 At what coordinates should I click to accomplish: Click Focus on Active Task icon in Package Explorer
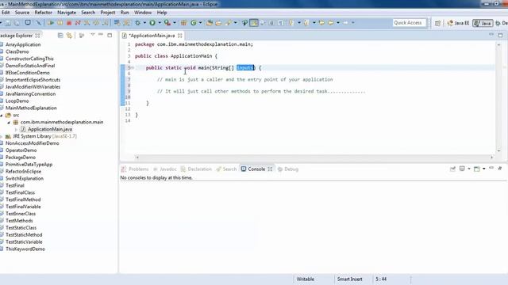(82, 35)
